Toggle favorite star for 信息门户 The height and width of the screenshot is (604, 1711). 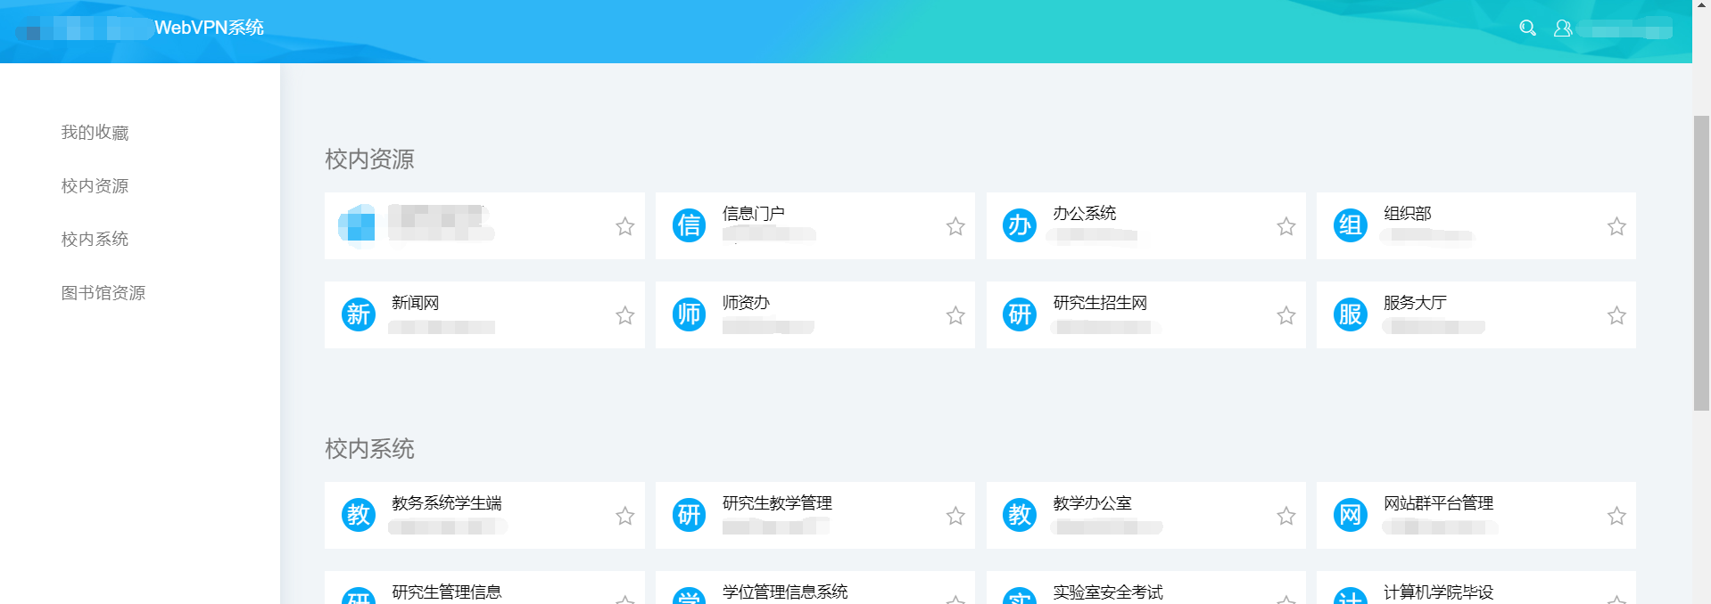955,226
